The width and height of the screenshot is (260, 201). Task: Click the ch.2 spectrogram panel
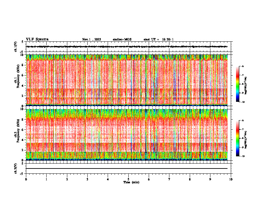tap(127, 135)
